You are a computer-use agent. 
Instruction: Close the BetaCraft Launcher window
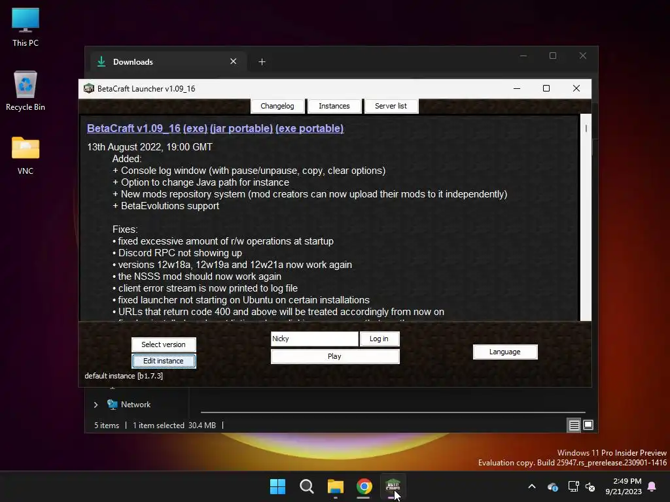tap(576, 88)
